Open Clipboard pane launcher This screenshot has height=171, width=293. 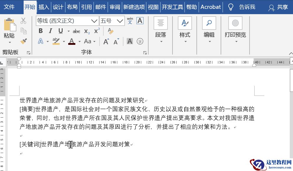(x=29, y=53)
